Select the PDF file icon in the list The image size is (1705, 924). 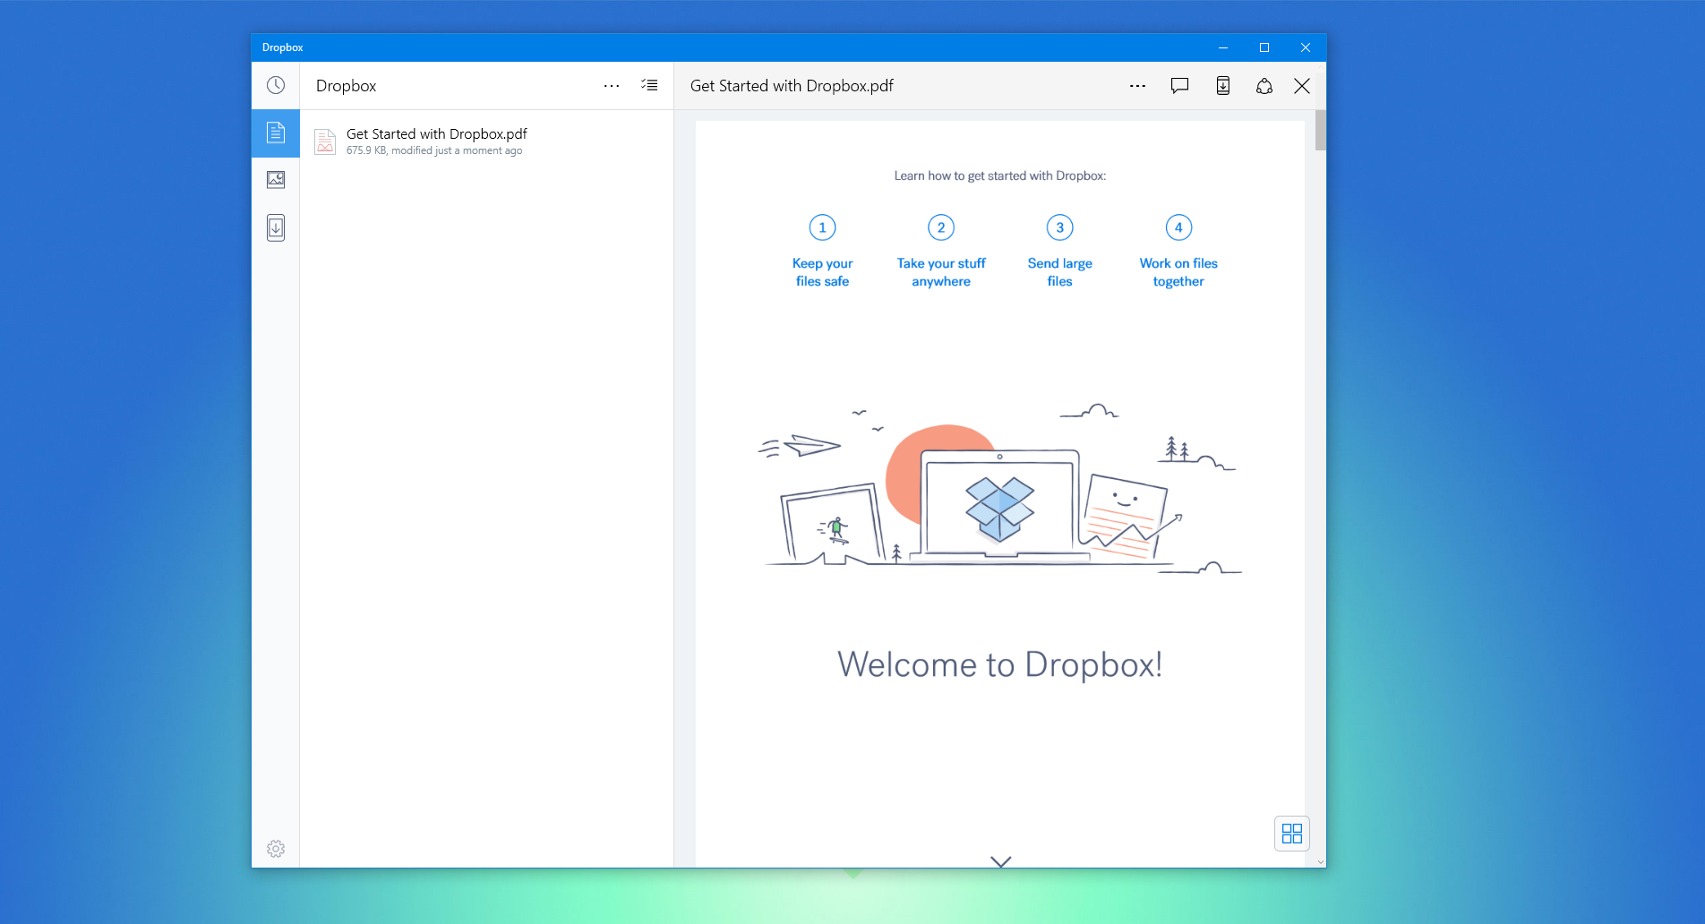pos(325,141)
